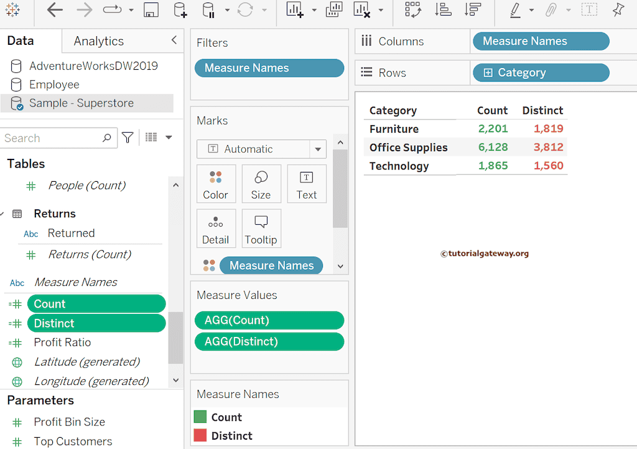637x449 pixels.
Task: Click the Measure Names pill on Marks
Action: click(271, 265)
